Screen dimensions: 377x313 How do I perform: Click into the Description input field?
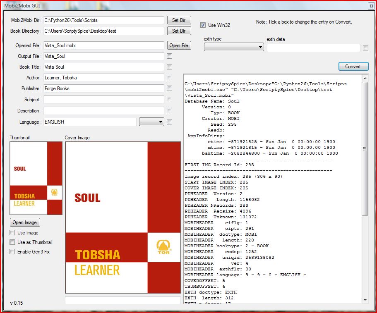coord(103,111)
